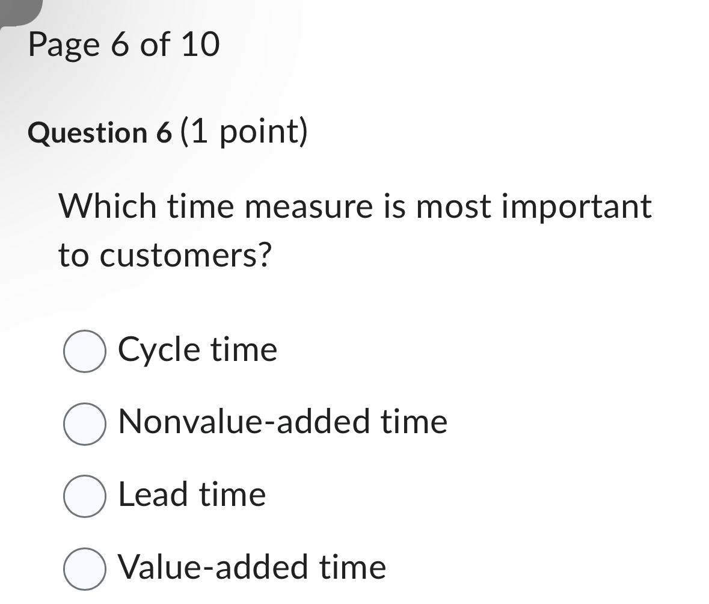The width and height of the screenshot is (709, 604).
Task: Click the "Lead time" answer label
Action: click(192, 495)
